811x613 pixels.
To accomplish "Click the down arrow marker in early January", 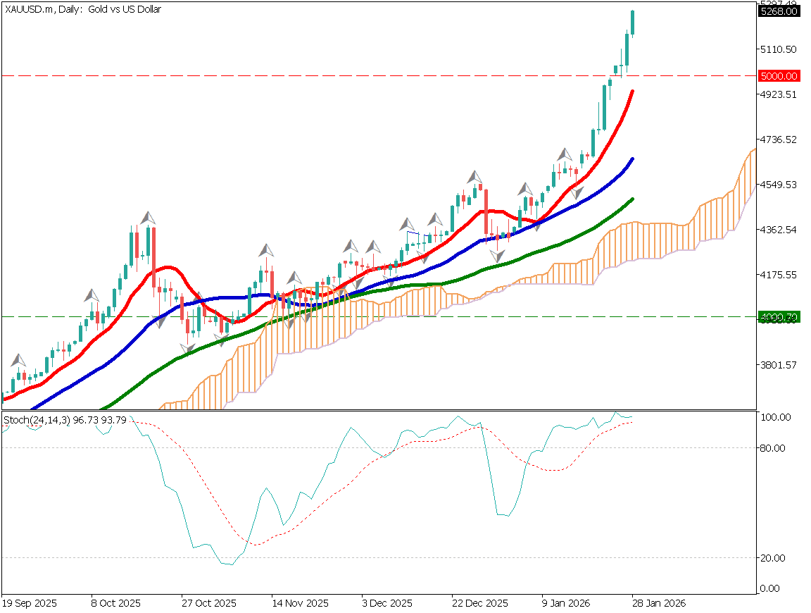I will [577, 192].
